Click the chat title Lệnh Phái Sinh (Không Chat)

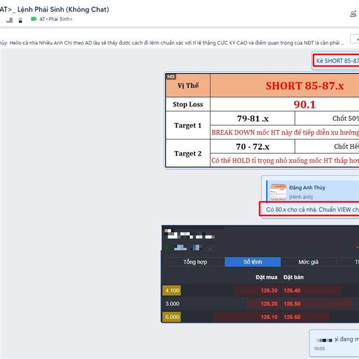coord(63,10)
